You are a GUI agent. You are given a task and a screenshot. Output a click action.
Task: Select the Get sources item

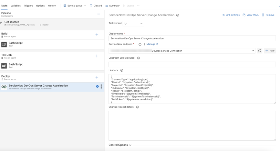click(52, 23)
